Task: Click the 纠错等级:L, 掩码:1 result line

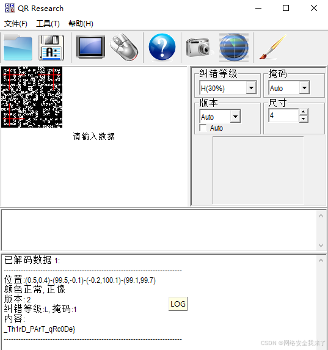Action: 40,309
